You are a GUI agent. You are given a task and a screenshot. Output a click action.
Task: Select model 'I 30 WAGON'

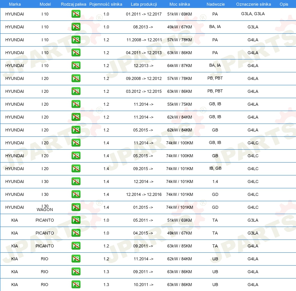[45, 208]
